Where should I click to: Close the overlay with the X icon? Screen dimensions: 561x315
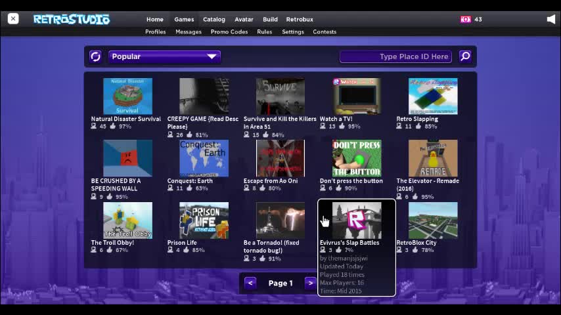pyautogui.click(x=13, y=18)
